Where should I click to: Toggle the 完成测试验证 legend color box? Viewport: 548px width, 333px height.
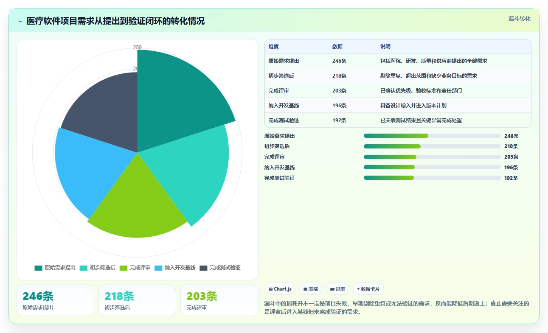click(203, 268)
